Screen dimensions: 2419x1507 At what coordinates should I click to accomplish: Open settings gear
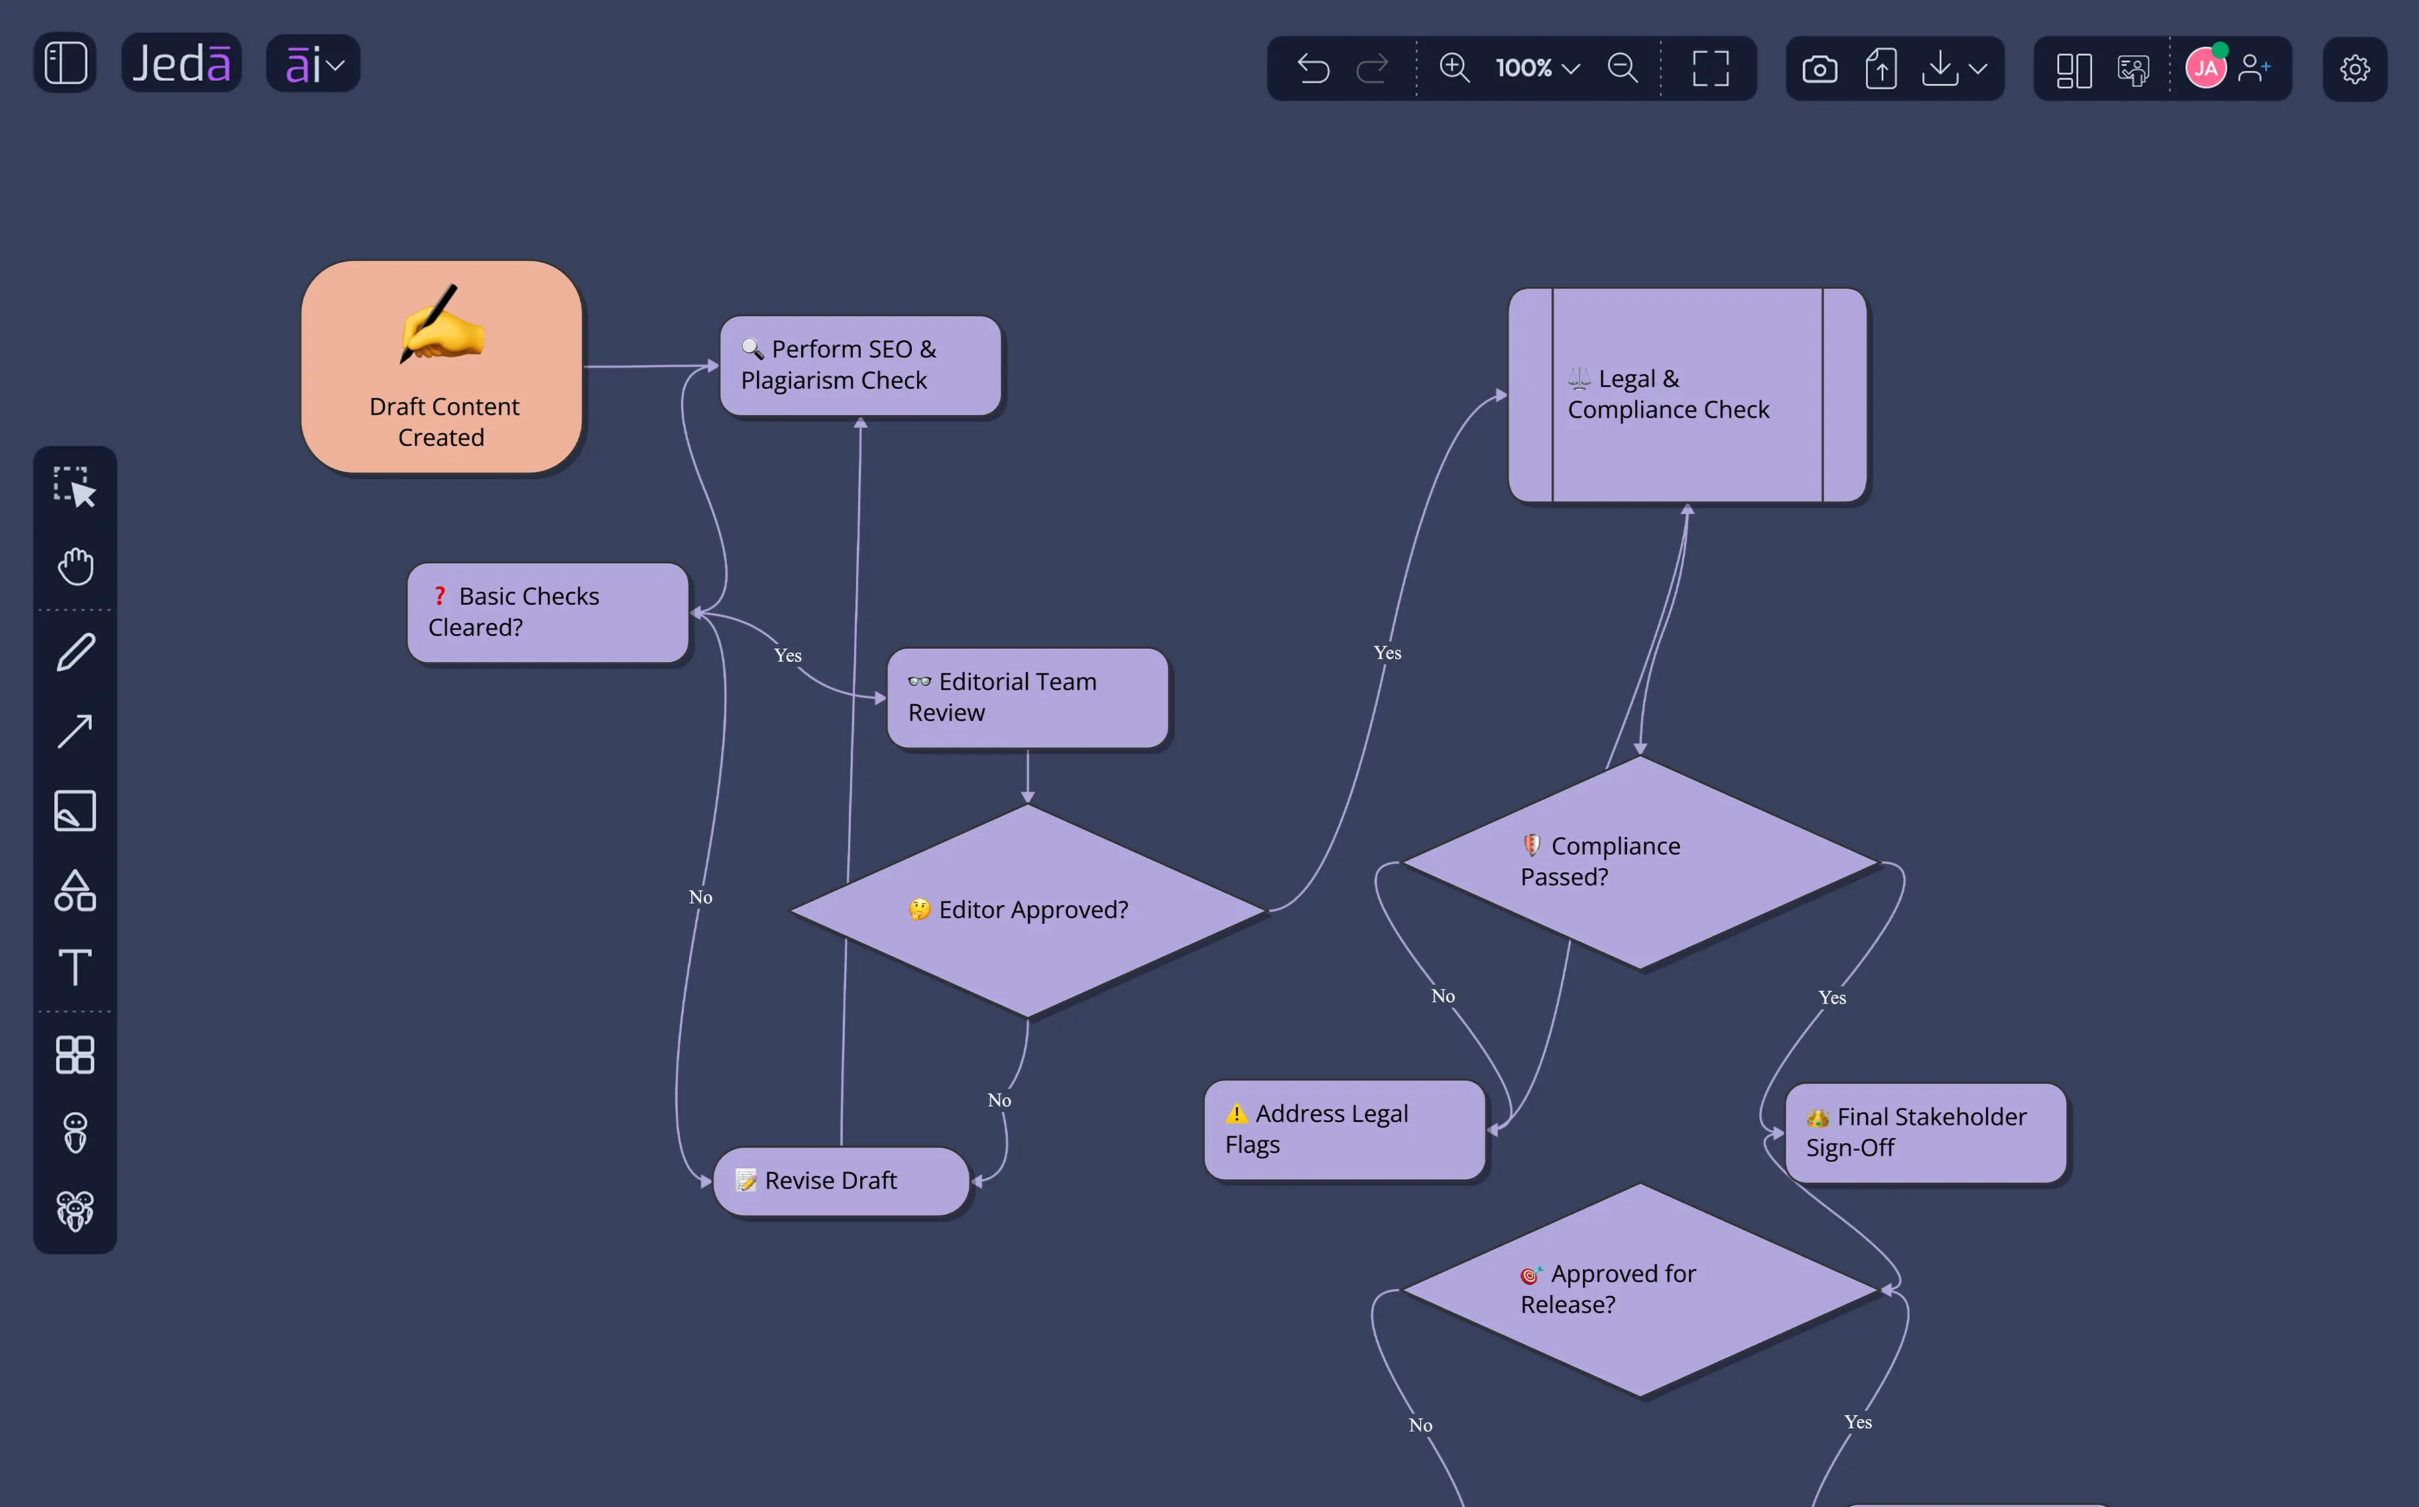pyautogui.click(x=2355, y=69)
